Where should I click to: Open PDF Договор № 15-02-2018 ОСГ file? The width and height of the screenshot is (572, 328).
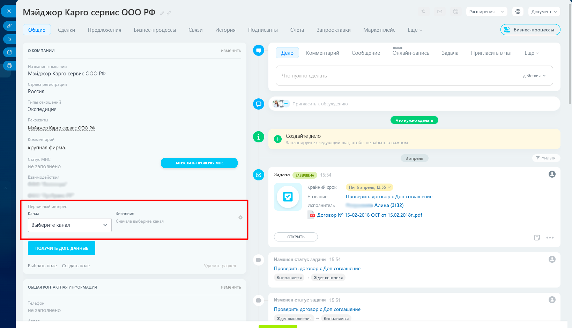click(x=370, y=215)
